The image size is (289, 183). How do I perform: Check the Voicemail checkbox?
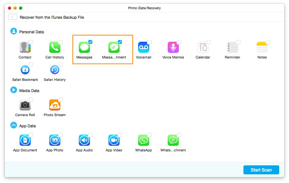[150, 42]
